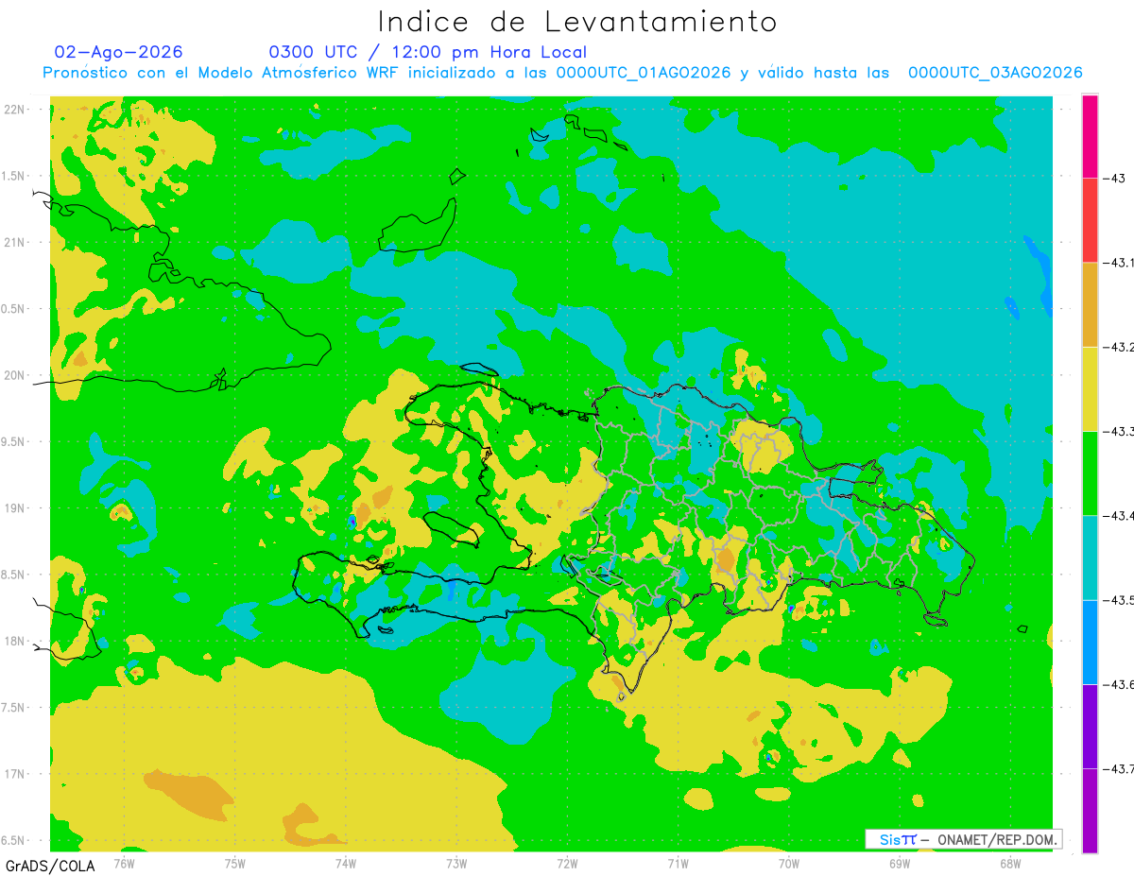This screenshot has height=876, width=1134.
Task: Click the 'Pronóstico con el Modelo Atmosférico WRF' line
Action: click(562, 73)
